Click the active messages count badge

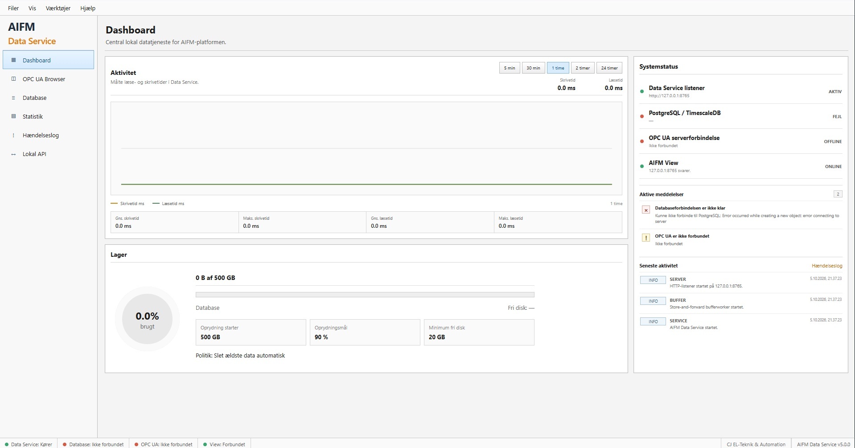[838, 194]
